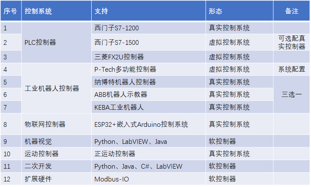Select the KEBA工业机器人 cell
Screen dimensions: 311x187
click(x=149, y=107)
